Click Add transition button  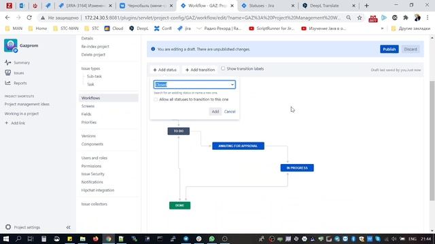pyautogui.click(x=200, y=70)
